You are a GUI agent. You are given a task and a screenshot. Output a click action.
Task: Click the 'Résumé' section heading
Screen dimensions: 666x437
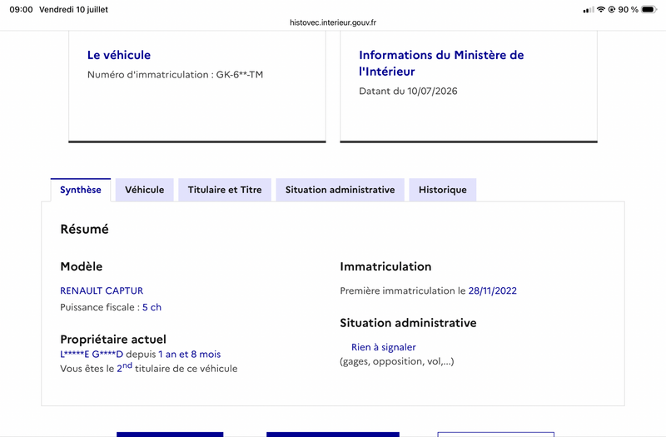85,230
